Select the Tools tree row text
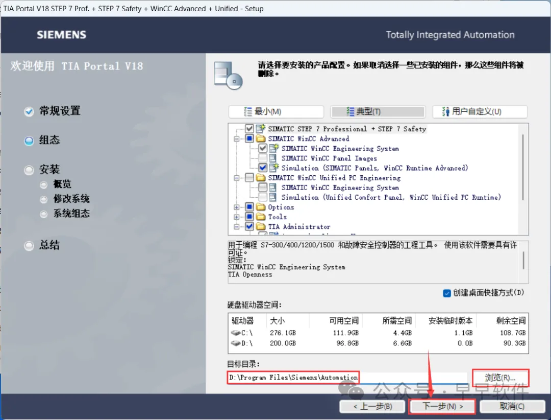The image size is (551, 420). (277, 217)
